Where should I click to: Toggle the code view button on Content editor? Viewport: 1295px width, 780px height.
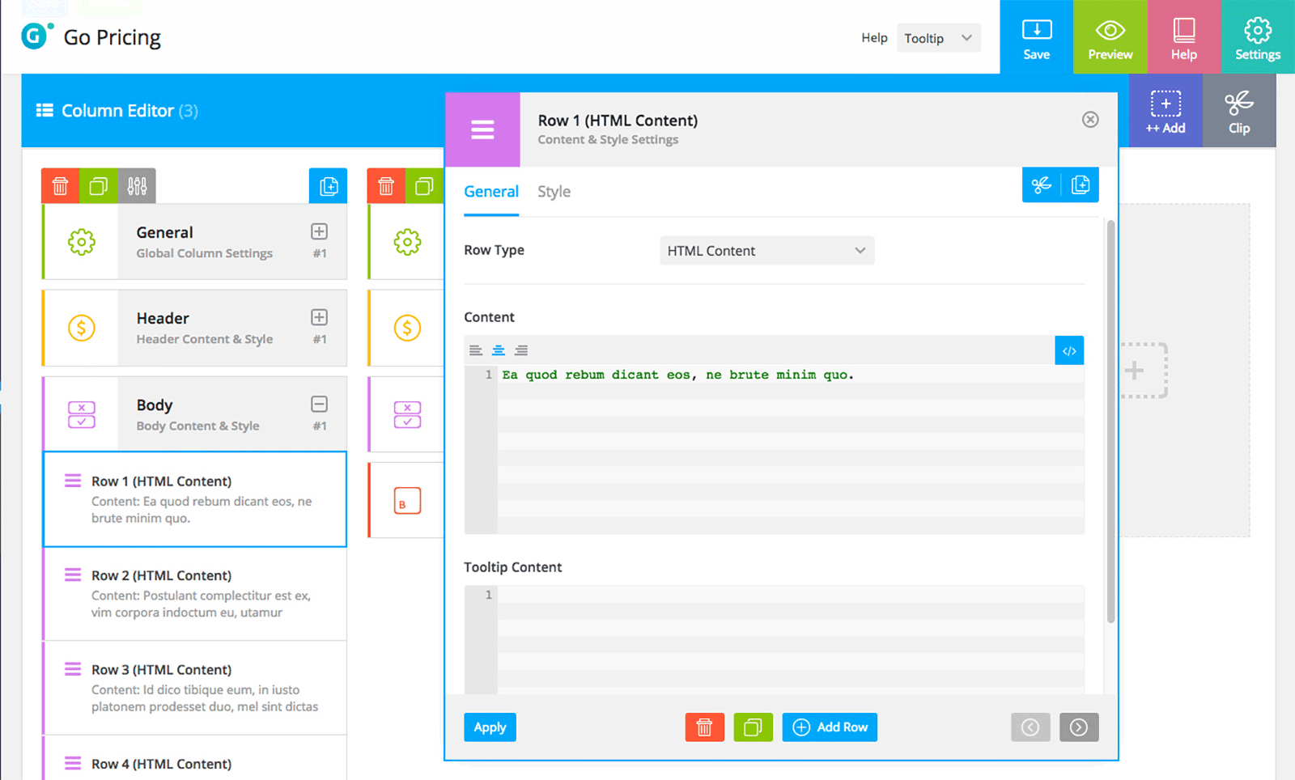coord(1069,350)
